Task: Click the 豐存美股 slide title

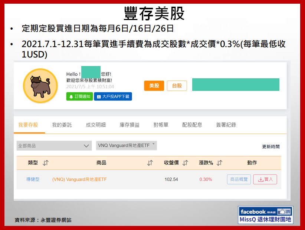Action: pyautogui.click(x=154, y=13)
